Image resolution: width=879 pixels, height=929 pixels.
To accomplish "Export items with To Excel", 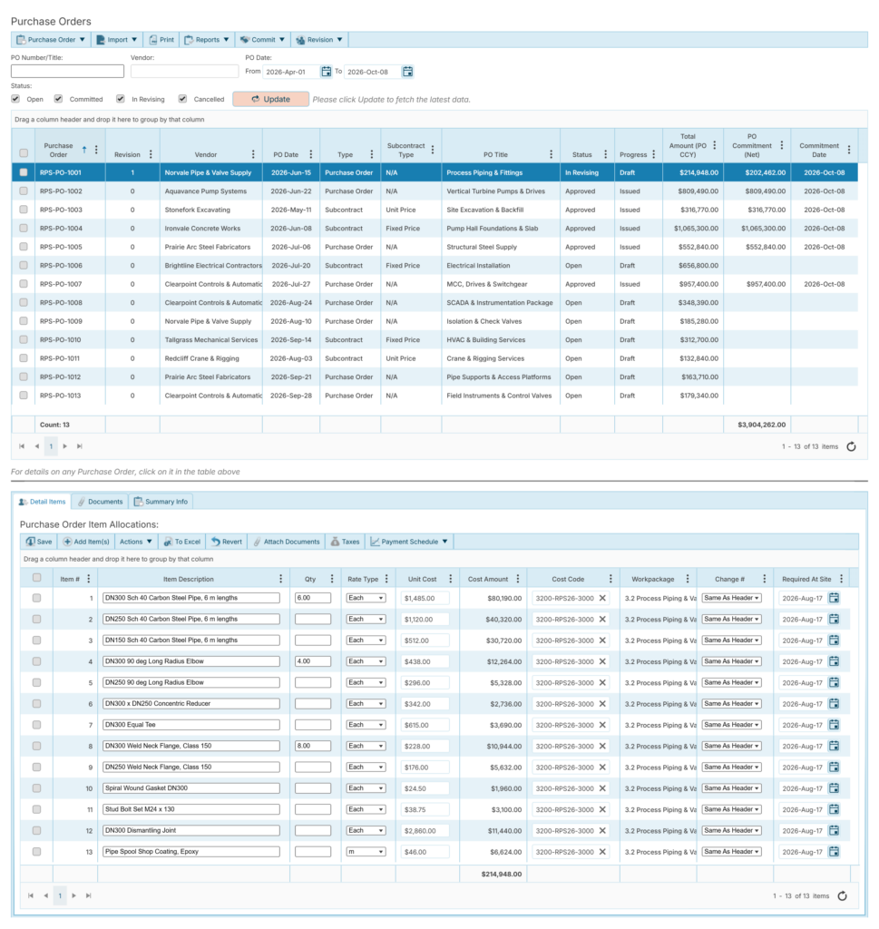I will click(x=182, y=542).
